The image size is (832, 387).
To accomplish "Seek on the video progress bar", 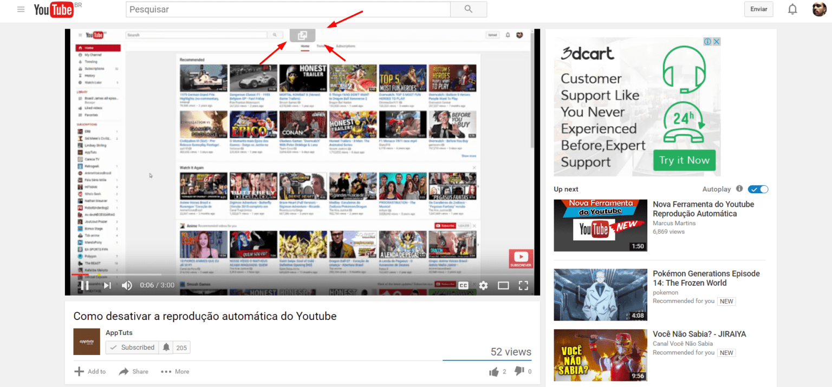I will pyautogui.click(x=302, y=274).
